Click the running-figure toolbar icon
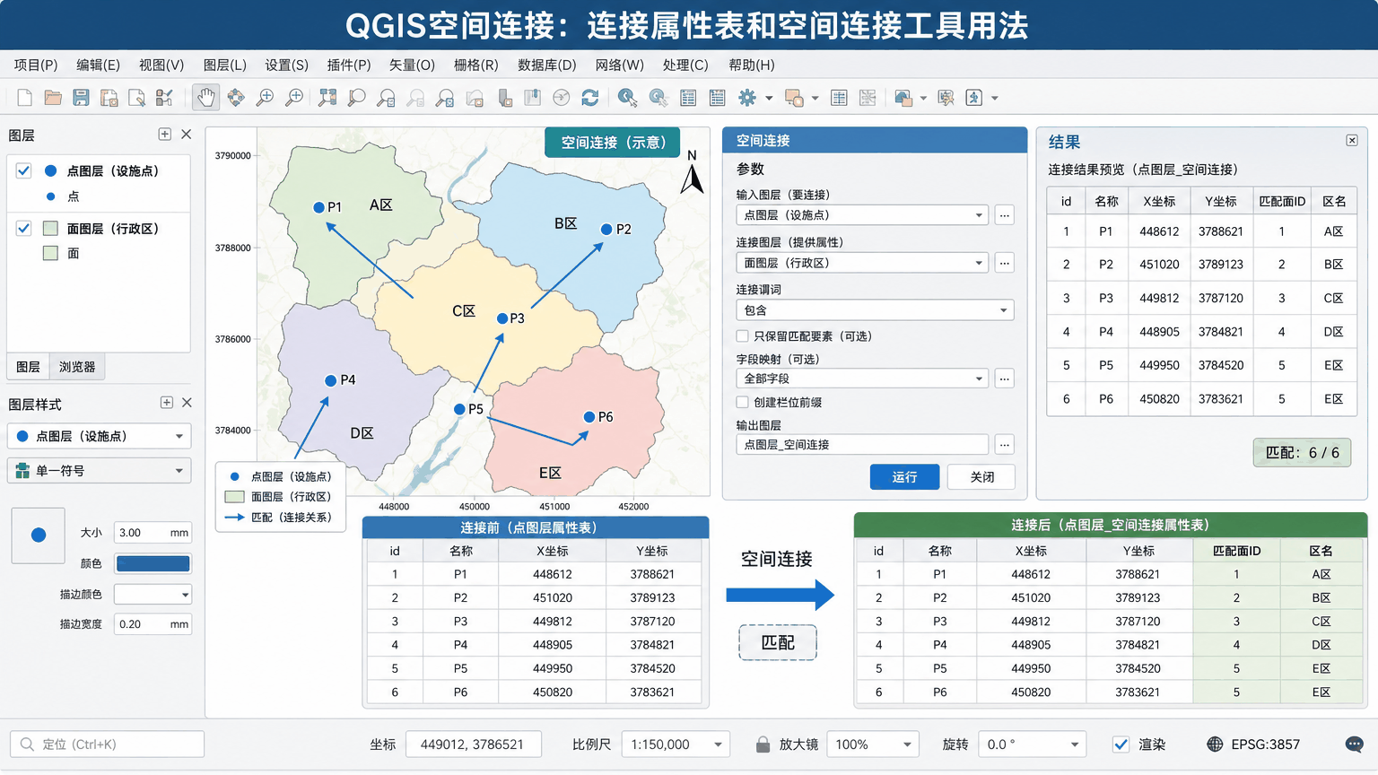Viewport: 1378px width, 775px height. (974, 98)
